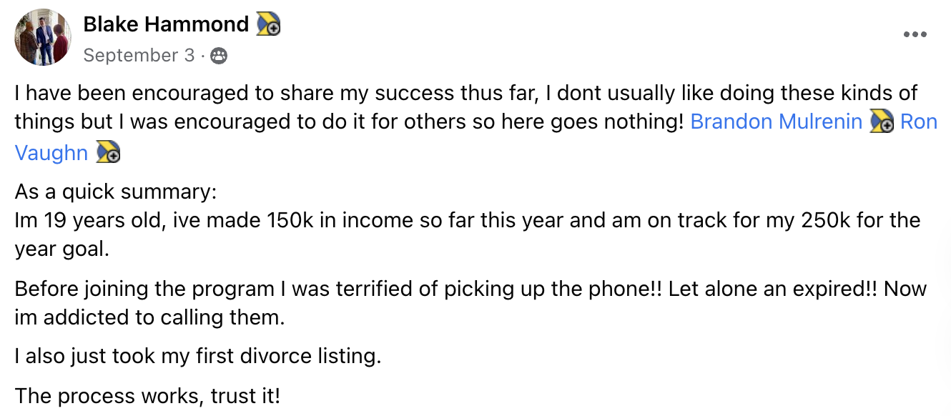This screenshot has width=951, height=416.
Task: Click the "As a quick summary:" line
Action: pyautogui.click(x=115, y=193)
